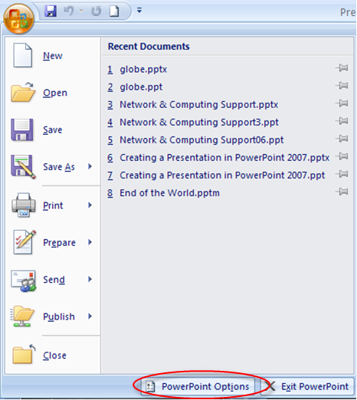Open recent file Creating a Presentation in PowerPoint 2007.pptx
The height and width of the screenshot is (400, 357).
pyautogui.click(x=224, y=158)
